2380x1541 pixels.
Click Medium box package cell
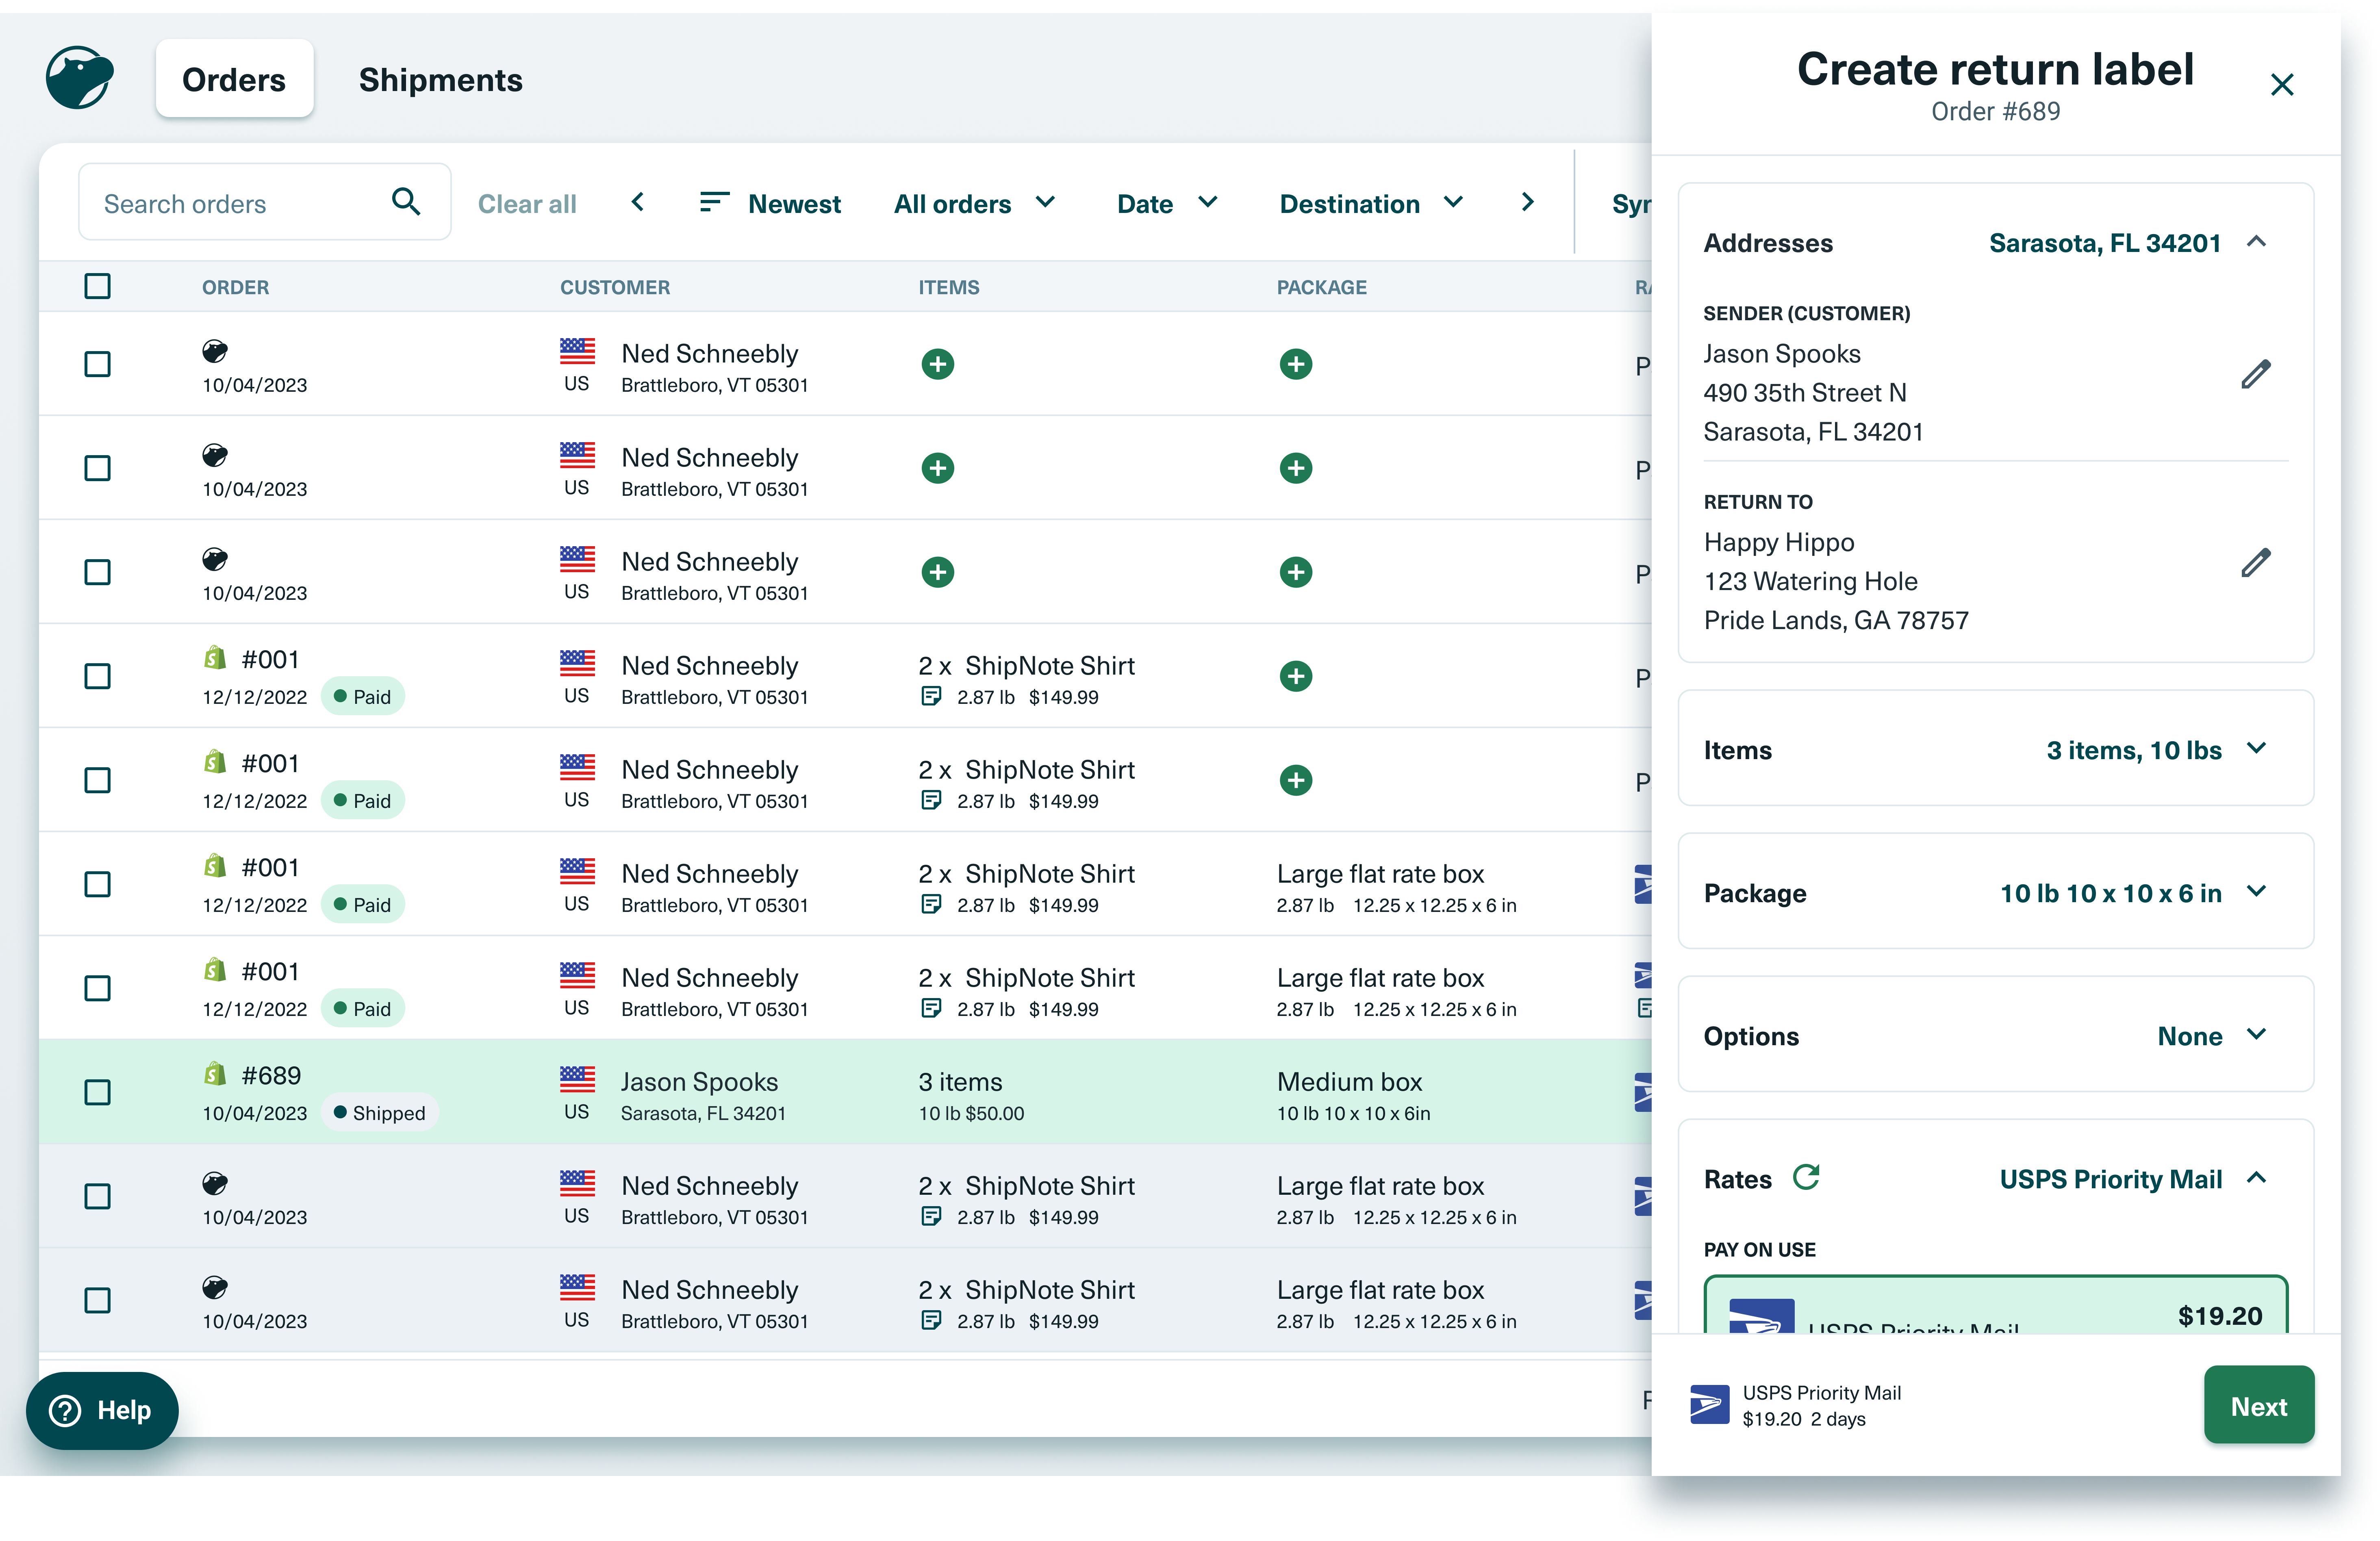(1353, 1095)
